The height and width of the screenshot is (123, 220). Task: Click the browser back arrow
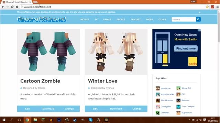tap(3, 7)
